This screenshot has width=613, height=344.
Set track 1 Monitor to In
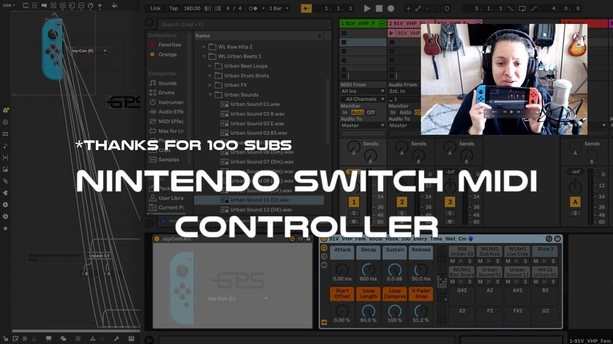click(345, 112)
